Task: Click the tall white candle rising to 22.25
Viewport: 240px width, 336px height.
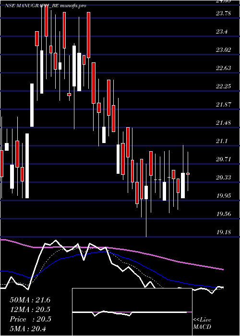Action: click(x=32, y=105)
